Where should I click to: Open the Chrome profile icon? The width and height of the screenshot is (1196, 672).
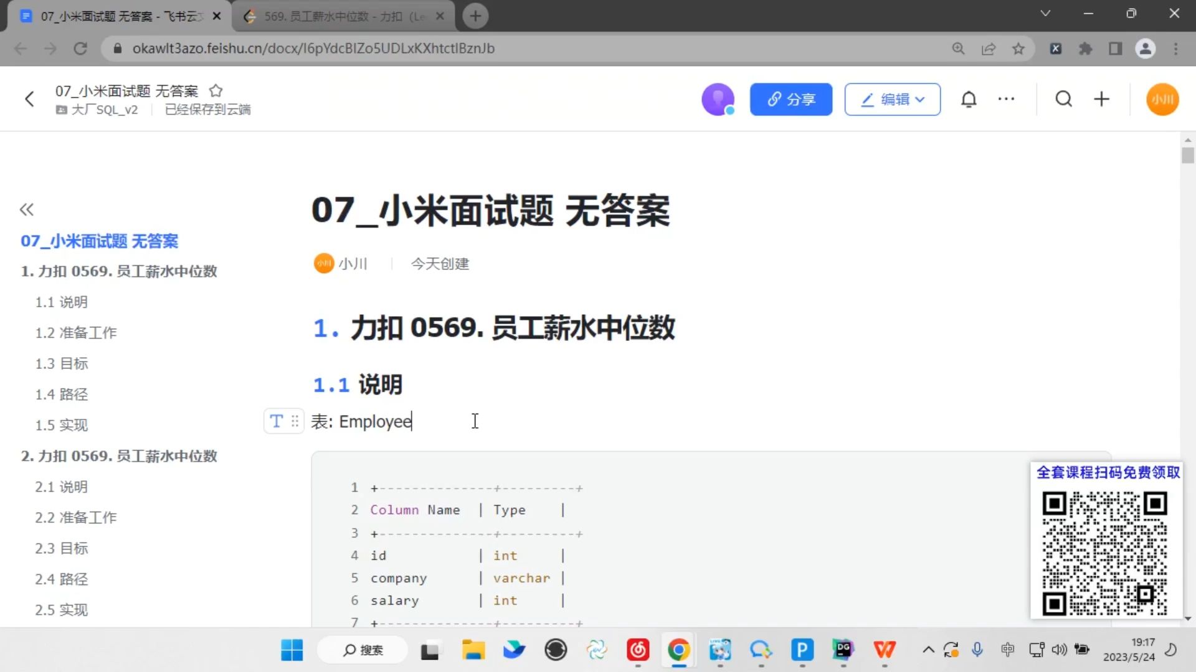pos(1146,49)
